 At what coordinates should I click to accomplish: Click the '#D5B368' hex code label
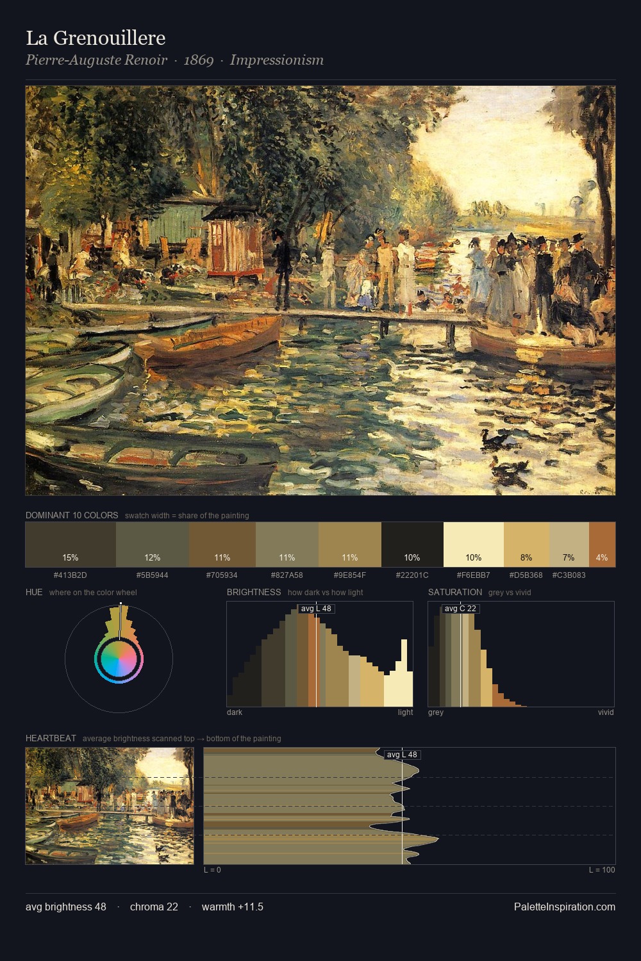tap(526, 575)
